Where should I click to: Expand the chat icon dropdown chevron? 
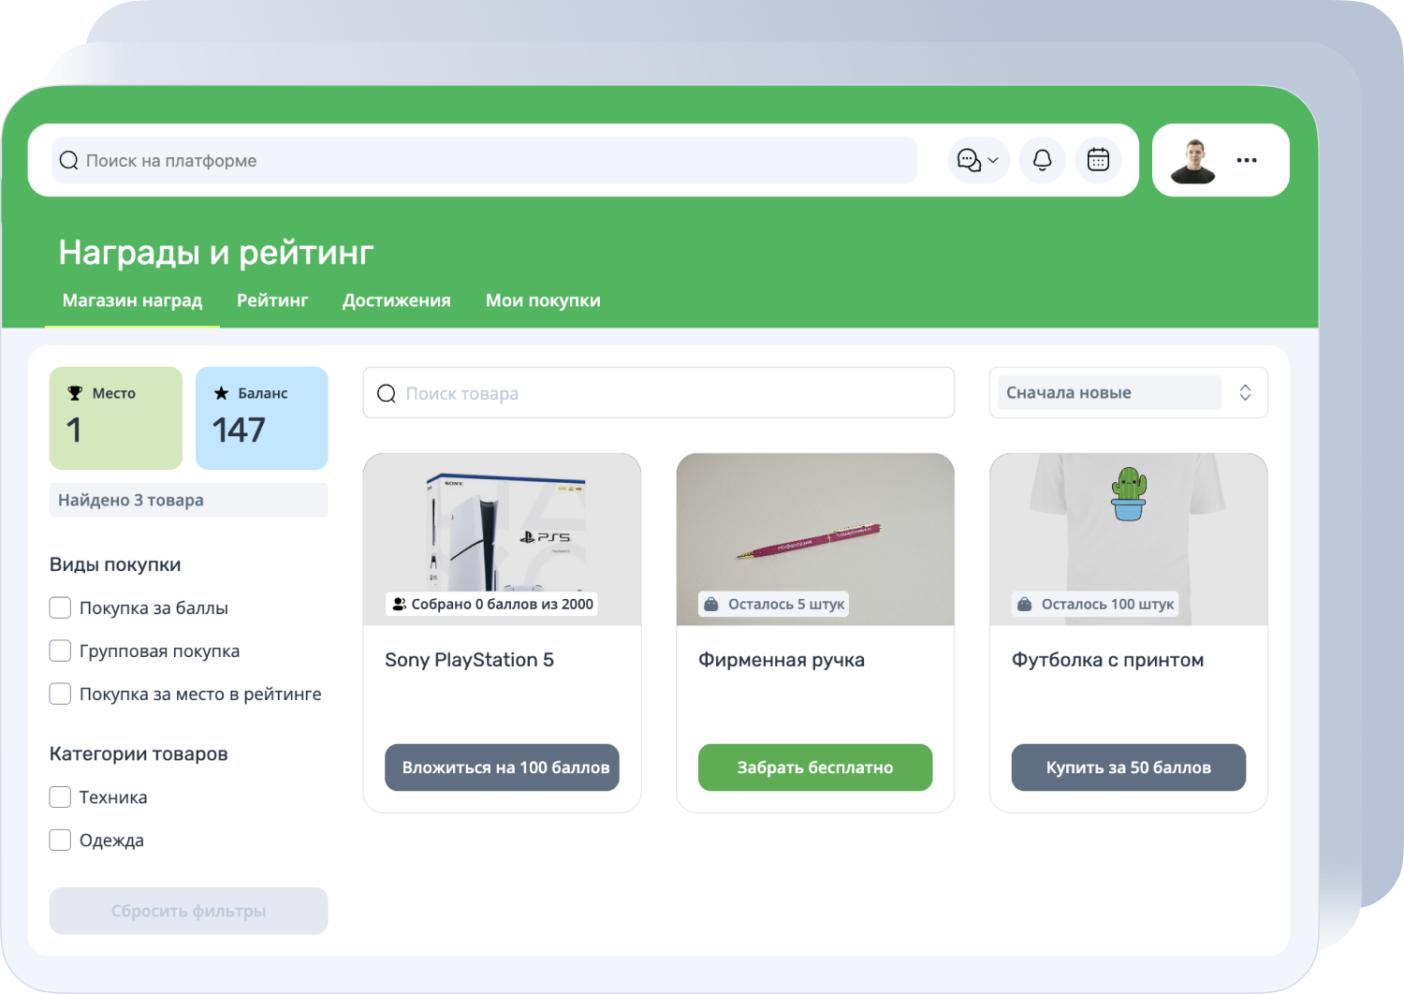pyautogui.click(x=993, y=161)
